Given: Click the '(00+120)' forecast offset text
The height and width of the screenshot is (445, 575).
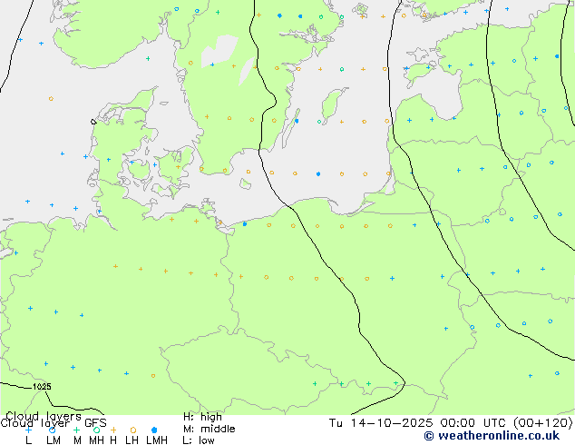Looking at the screenshot, I should tap(542, 423).
